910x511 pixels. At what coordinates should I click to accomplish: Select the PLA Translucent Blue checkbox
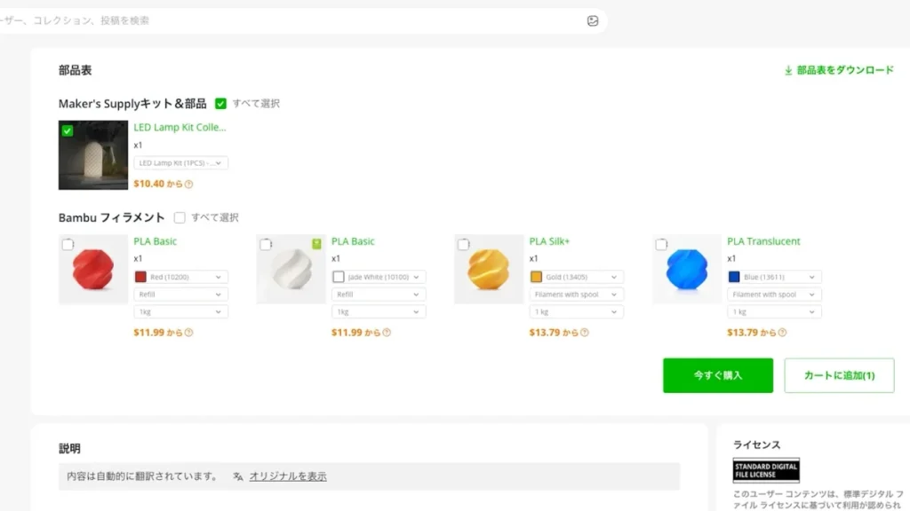pyautogui.click(x=661, y=245)
